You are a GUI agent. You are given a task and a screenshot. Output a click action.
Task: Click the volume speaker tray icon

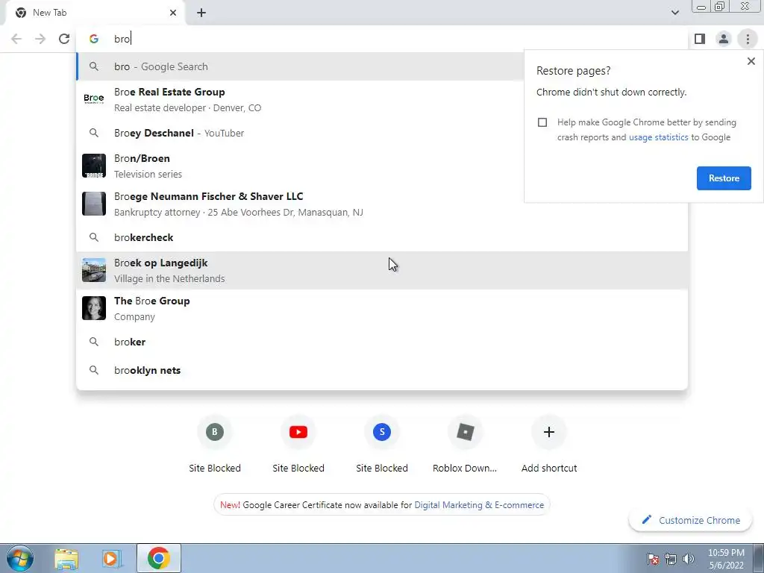(x=689, y=559)
